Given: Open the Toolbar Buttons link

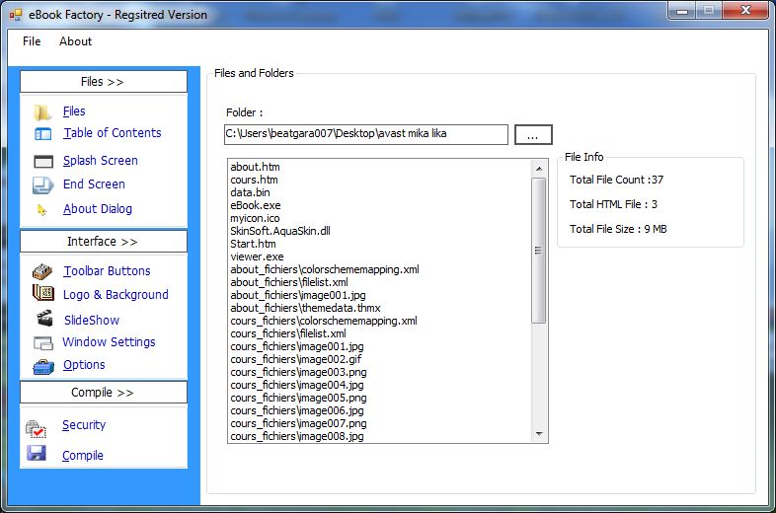Looking at the screenshot, I should click(107, 271).
